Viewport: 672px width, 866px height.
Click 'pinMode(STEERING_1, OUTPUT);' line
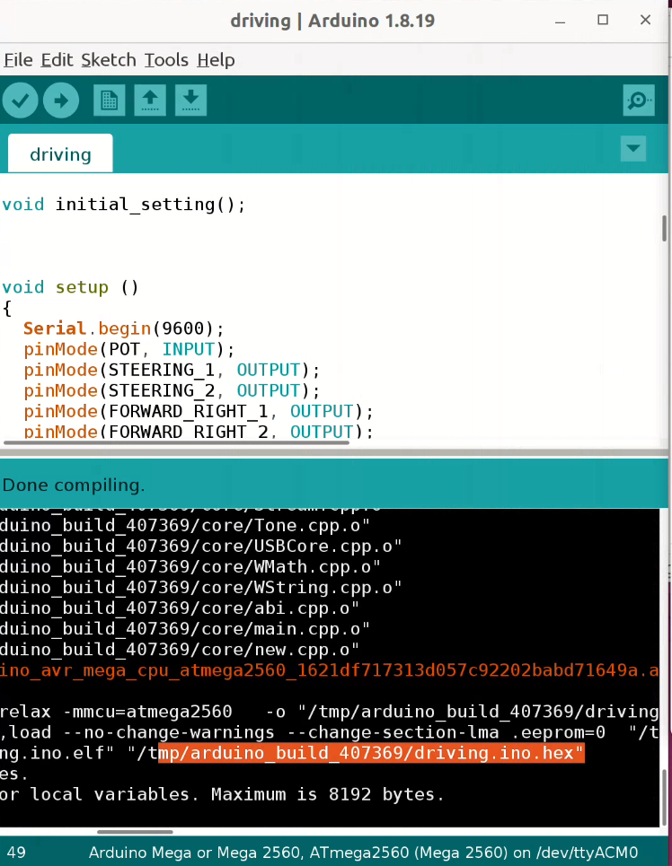click(172, 370)
